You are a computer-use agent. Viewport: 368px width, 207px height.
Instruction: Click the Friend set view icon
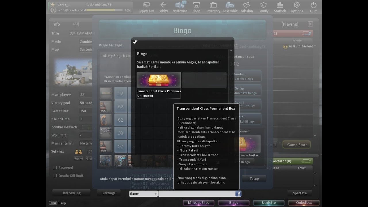(79, 152)
